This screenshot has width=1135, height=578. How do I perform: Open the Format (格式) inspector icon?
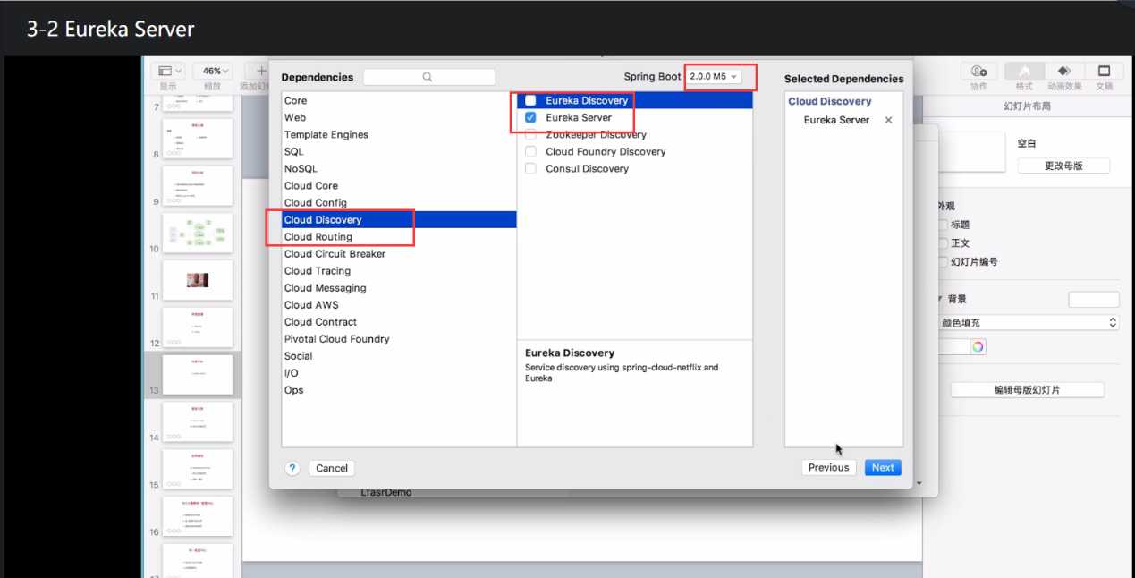[x=1024, y=72]
